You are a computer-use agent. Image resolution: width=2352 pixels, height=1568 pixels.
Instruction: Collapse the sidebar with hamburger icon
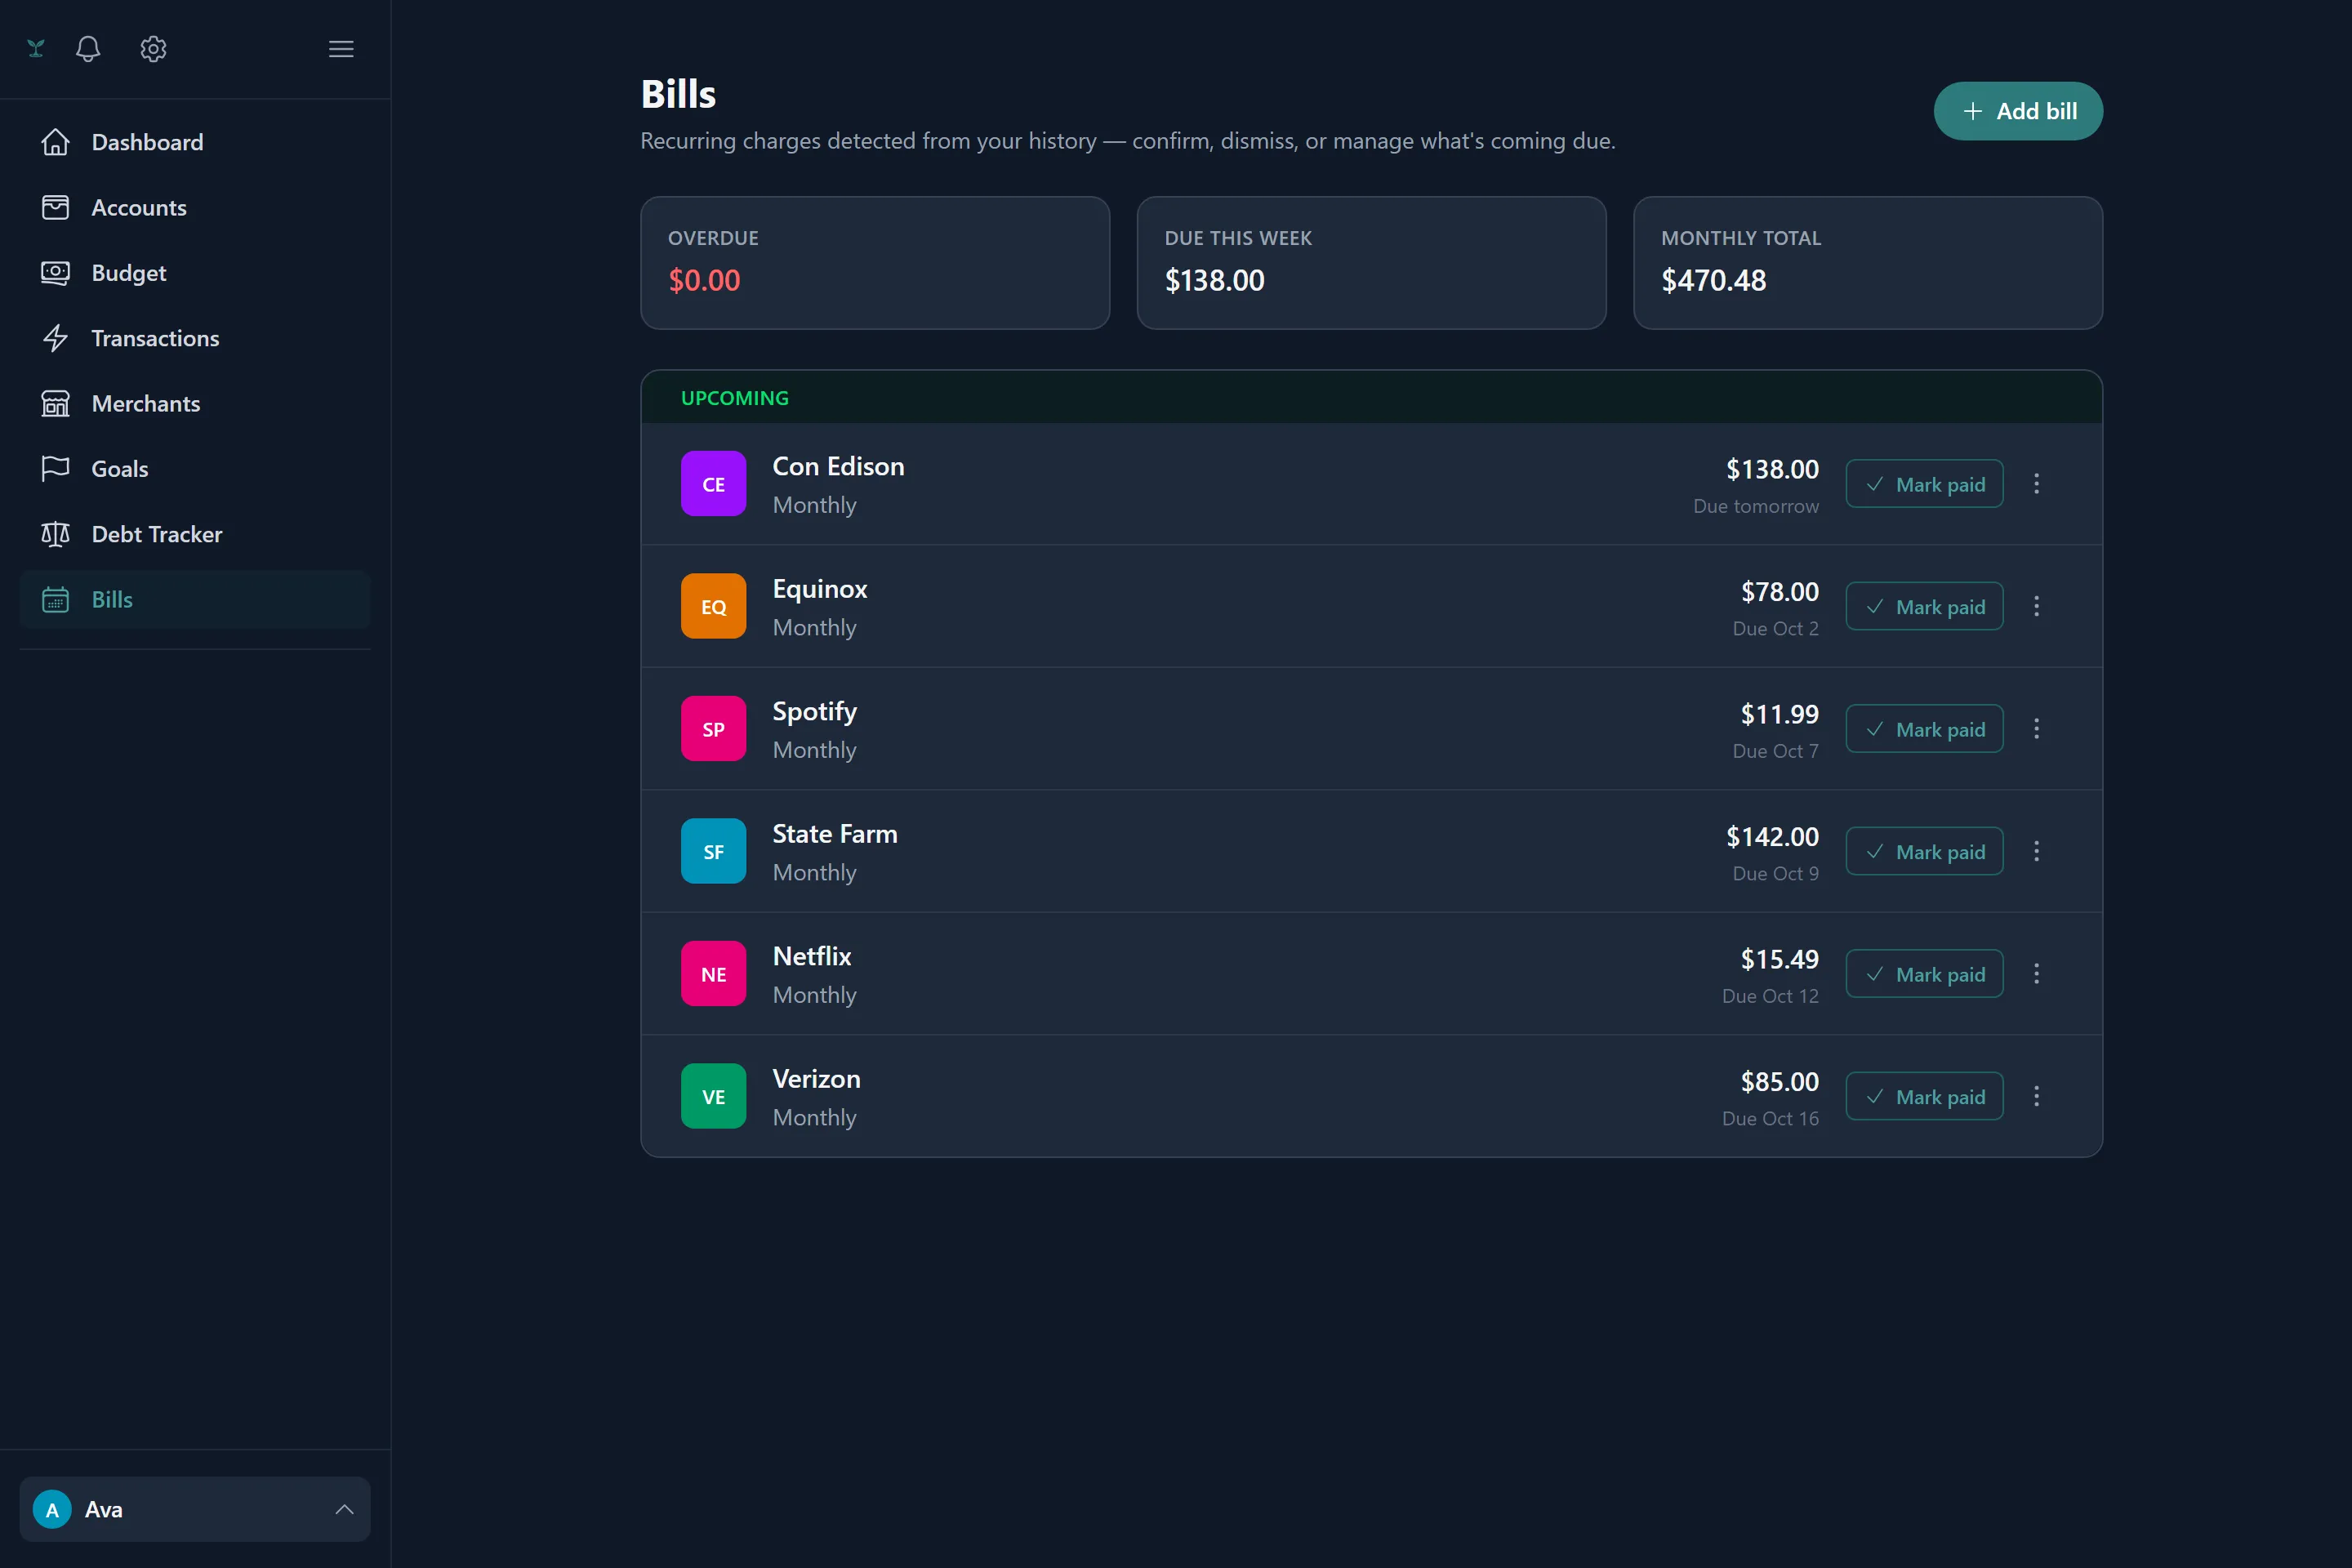[x=341, y=49]
